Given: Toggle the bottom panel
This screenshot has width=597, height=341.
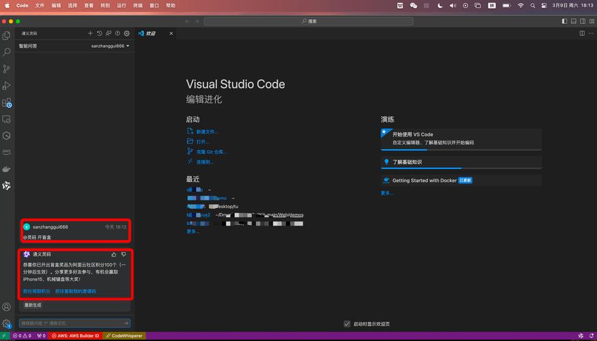Looking at the screenshot, I should coord(573,21).
